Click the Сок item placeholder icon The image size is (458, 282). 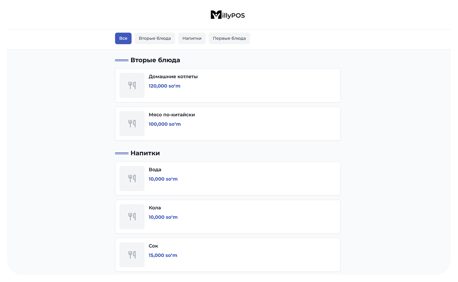(132, 255)
